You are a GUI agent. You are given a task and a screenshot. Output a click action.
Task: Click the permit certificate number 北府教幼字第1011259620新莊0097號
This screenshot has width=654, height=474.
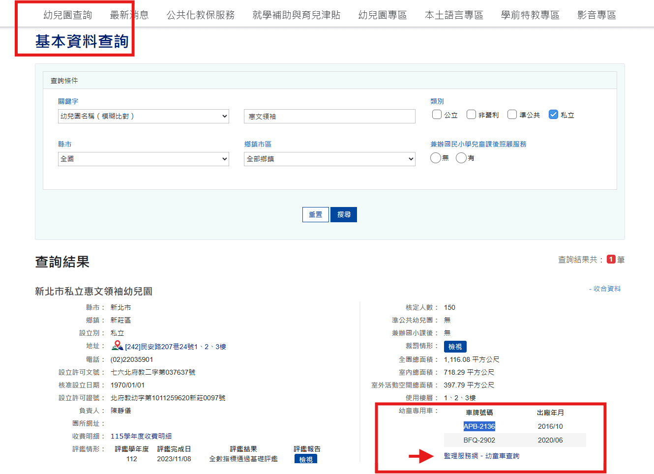(168, 398)
